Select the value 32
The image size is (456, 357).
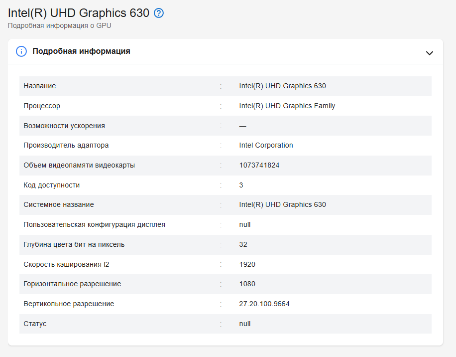[x=243, y=245]
